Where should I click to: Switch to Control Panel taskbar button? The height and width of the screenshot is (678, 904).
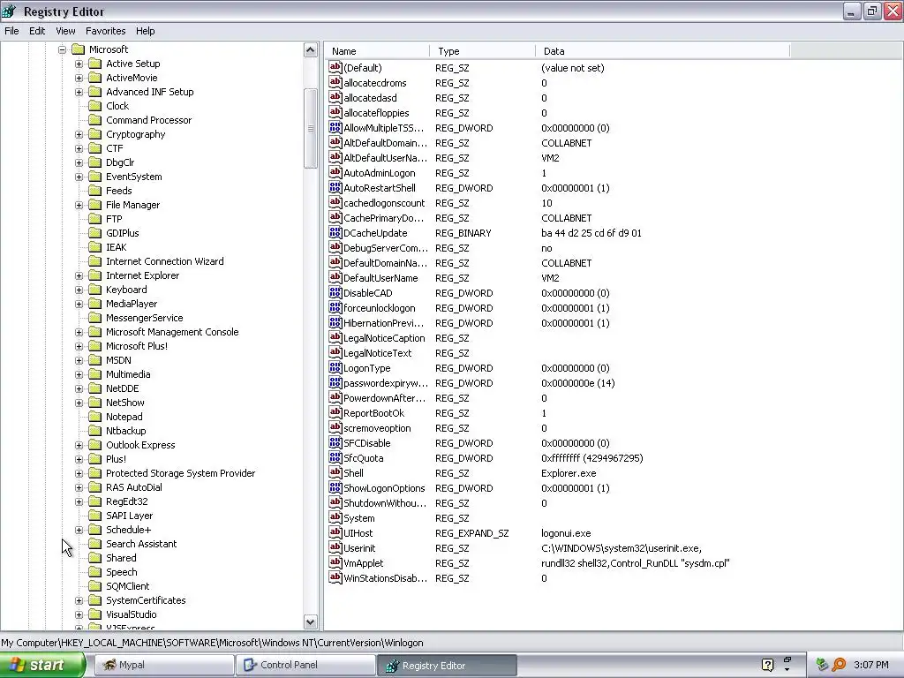(x=305, y=665)
